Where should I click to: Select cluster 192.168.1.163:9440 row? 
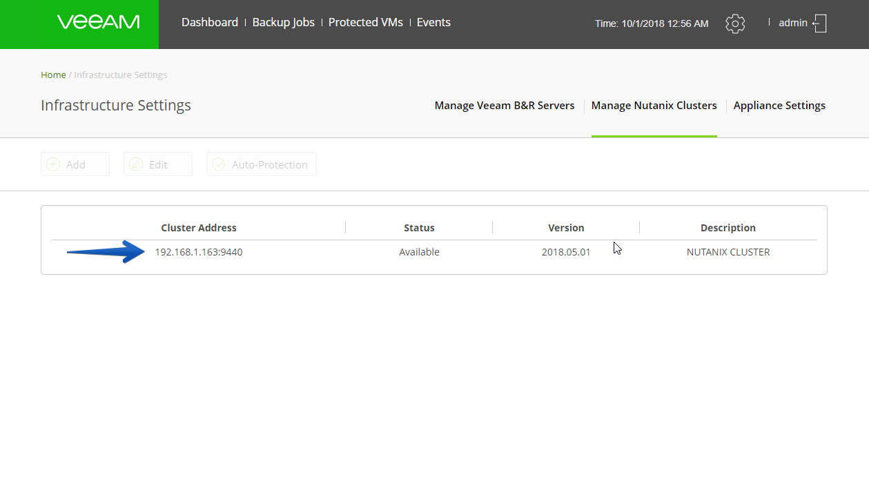point(434,252)
